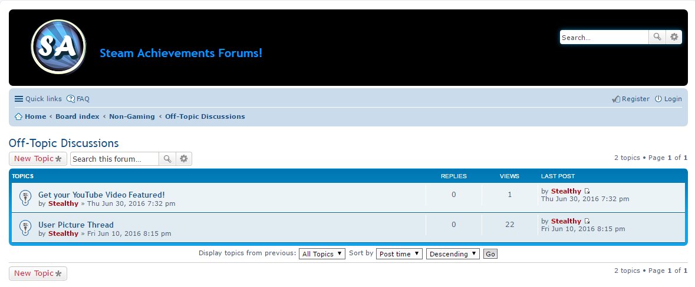The height and width of the screenshot is (287, 695).
Task: Click Steam Achievements Forums! title
Action: 181,53
